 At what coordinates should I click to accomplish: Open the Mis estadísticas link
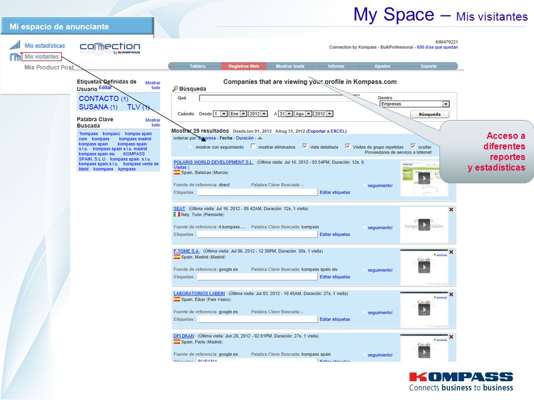pyautogui.click(x=44, y=46)
